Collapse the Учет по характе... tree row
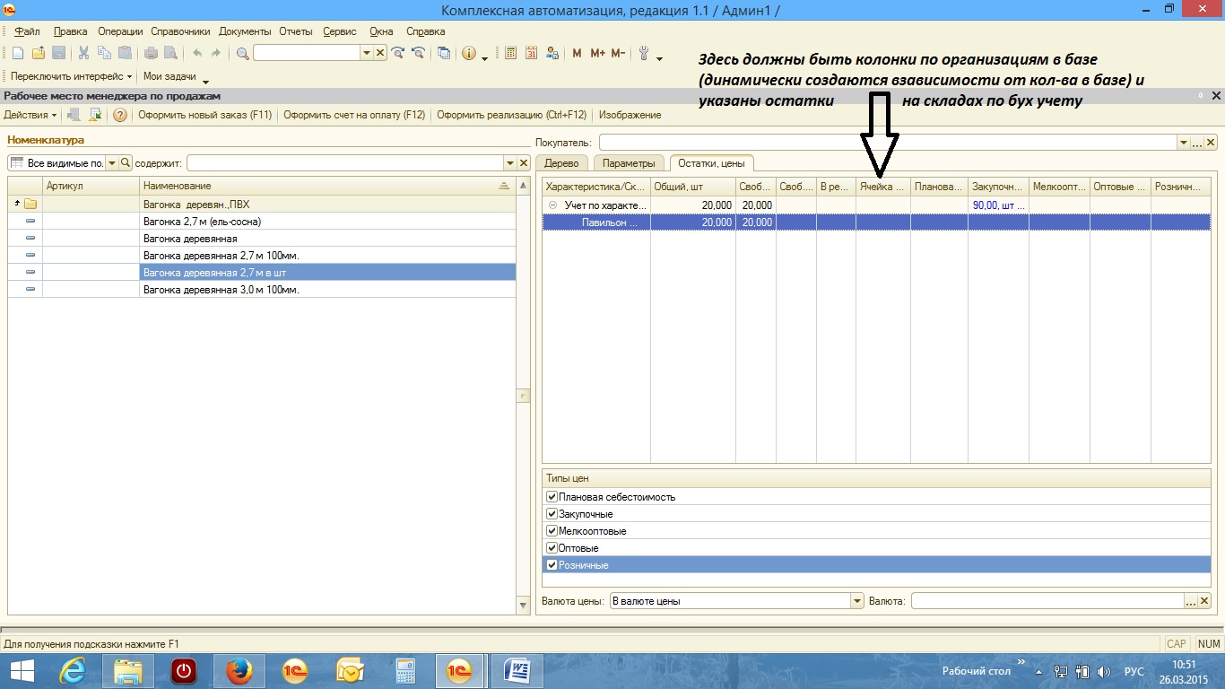 [552, 205]
